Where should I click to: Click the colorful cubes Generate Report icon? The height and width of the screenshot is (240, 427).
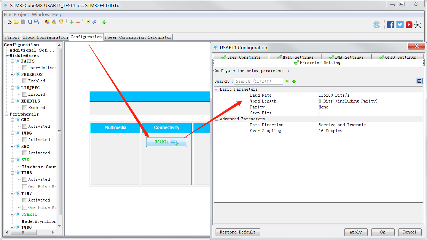47,22
